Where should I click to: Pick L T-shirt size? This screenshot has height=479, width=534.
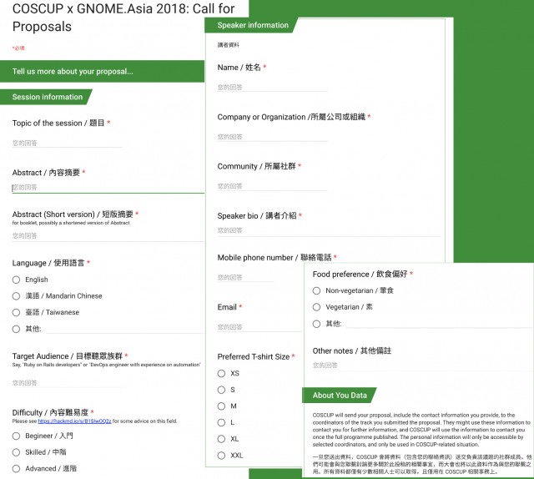coord(221,422)
